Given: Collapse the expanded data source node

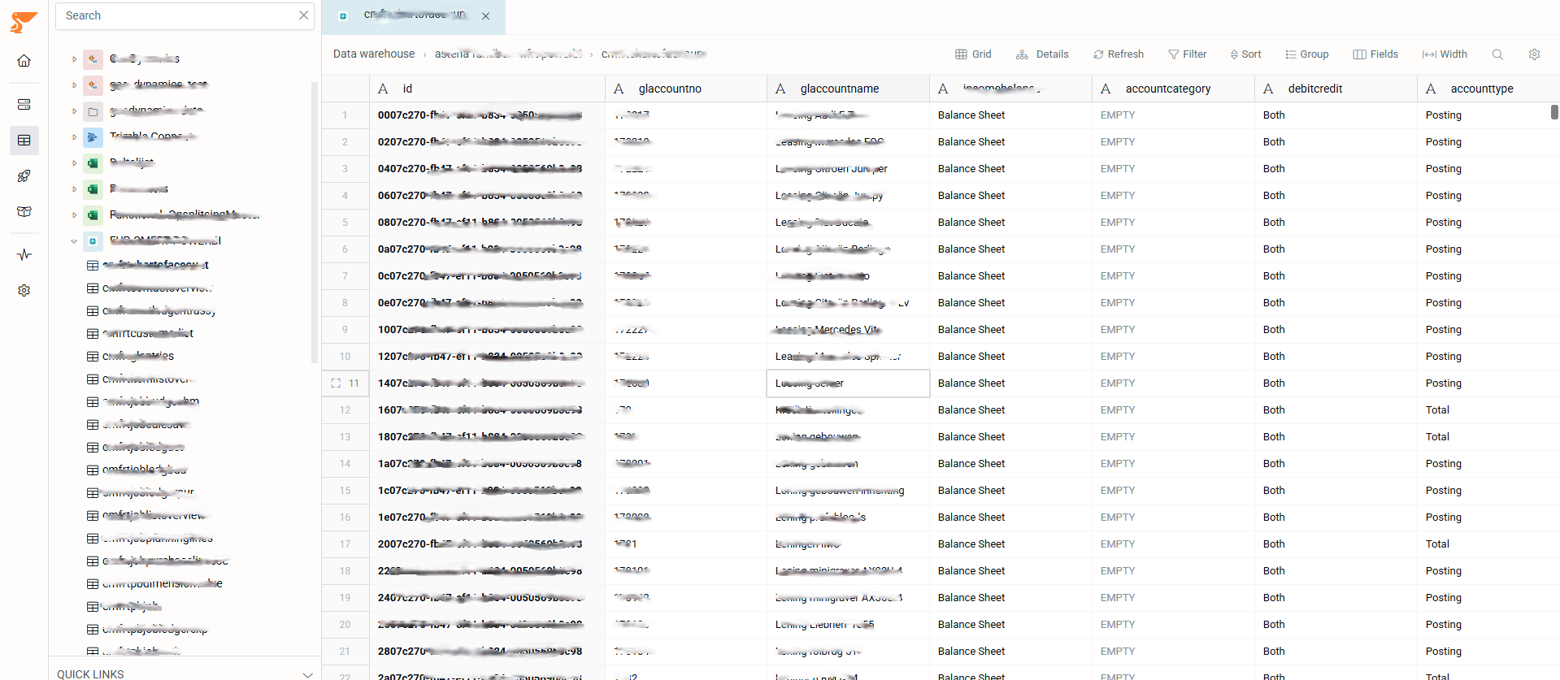Looking at the screenshot, I should click(x=74, y=241).
